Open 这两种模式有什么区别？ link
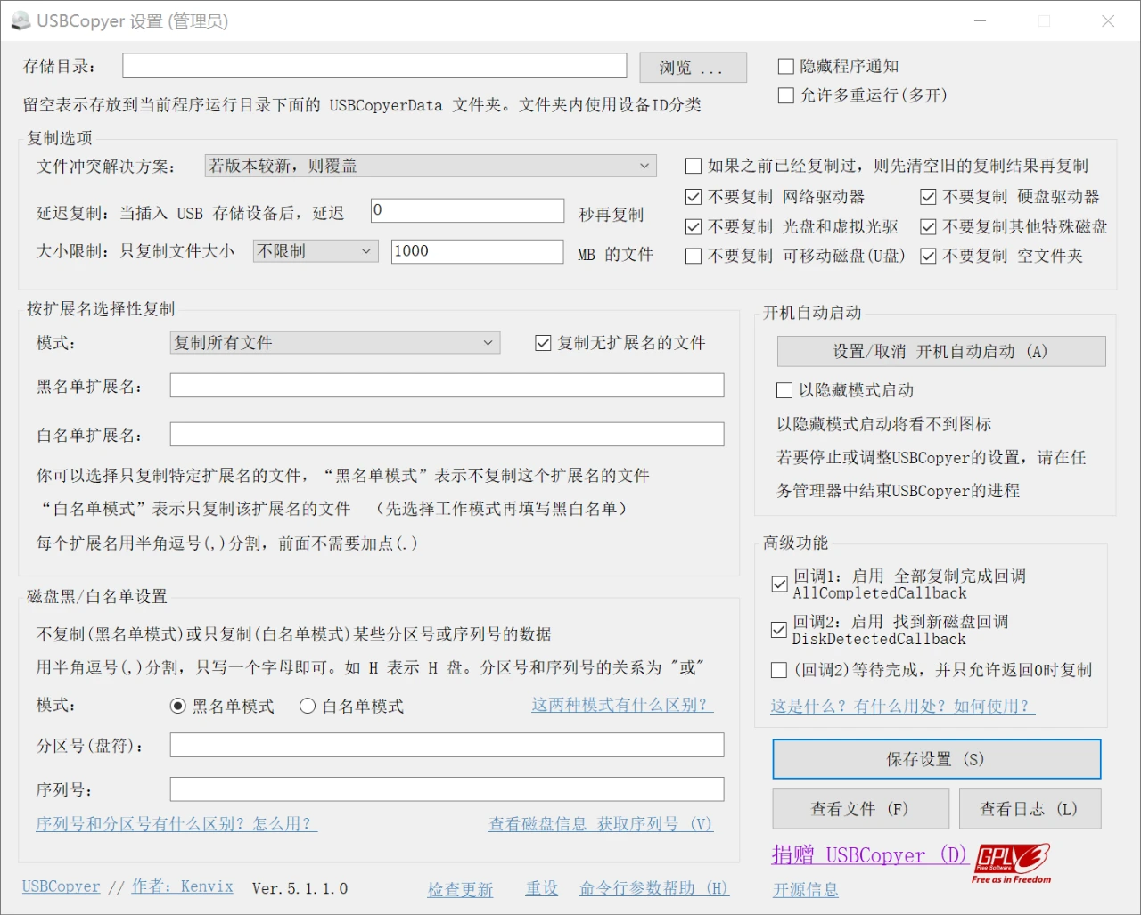The width and height of the screenshot is (1141, 915). [x=622, y=705]
